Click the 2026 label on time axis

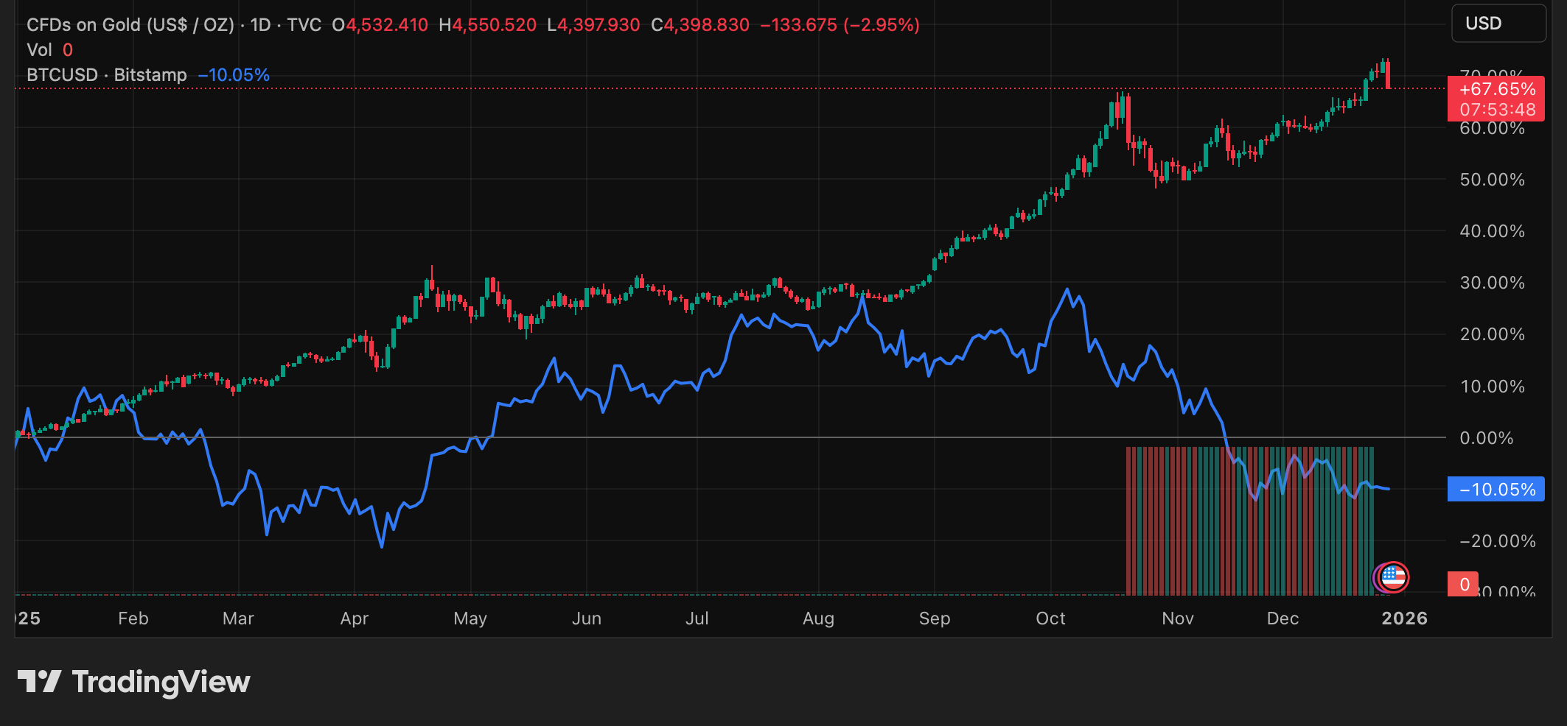[1404, 618]
